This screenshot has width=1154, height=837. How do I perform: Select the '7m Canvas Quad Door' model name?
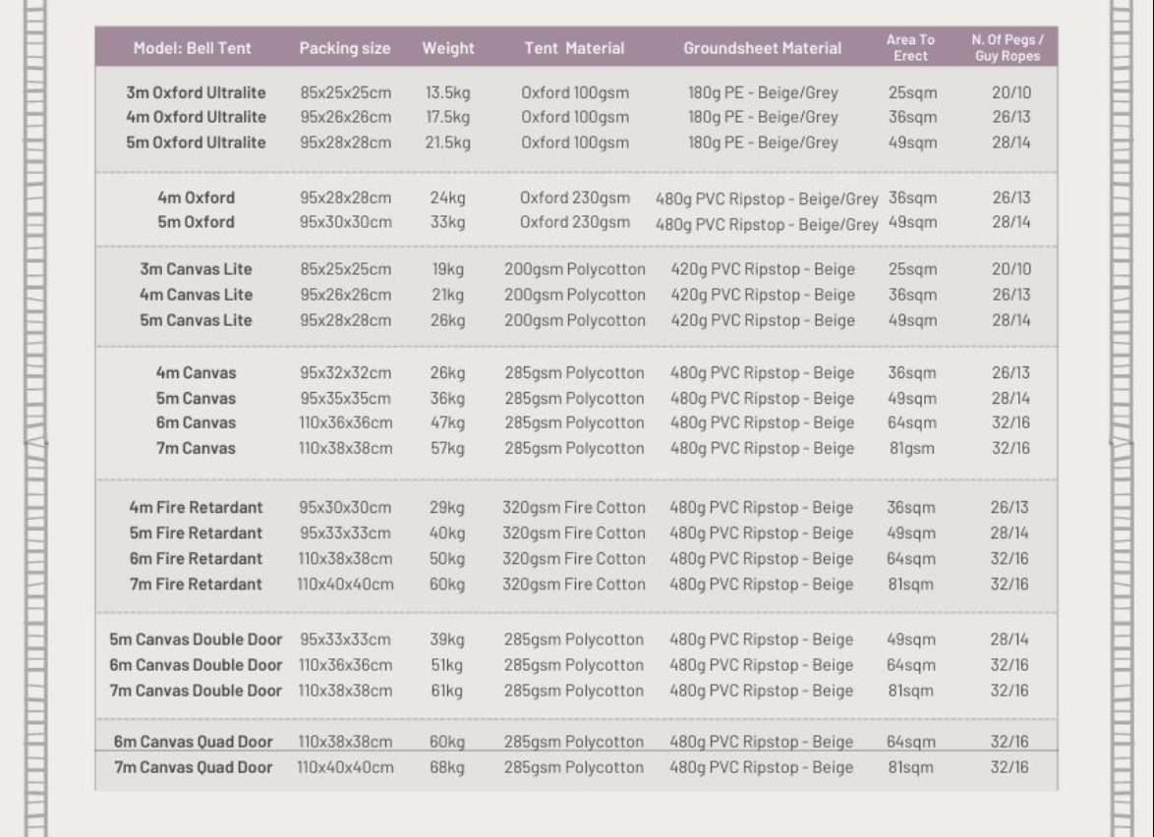[194, 768]
